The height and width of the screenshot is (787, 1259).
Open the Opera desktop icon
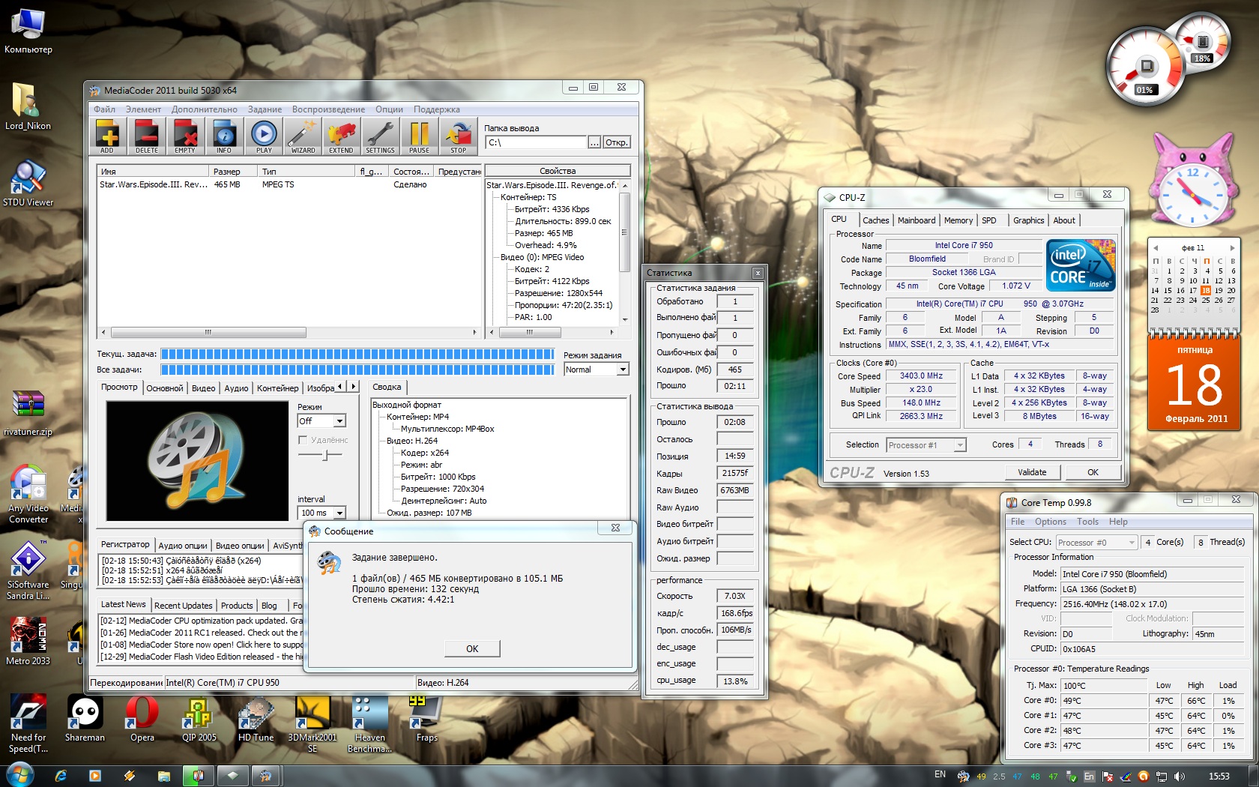coord(142,718)
